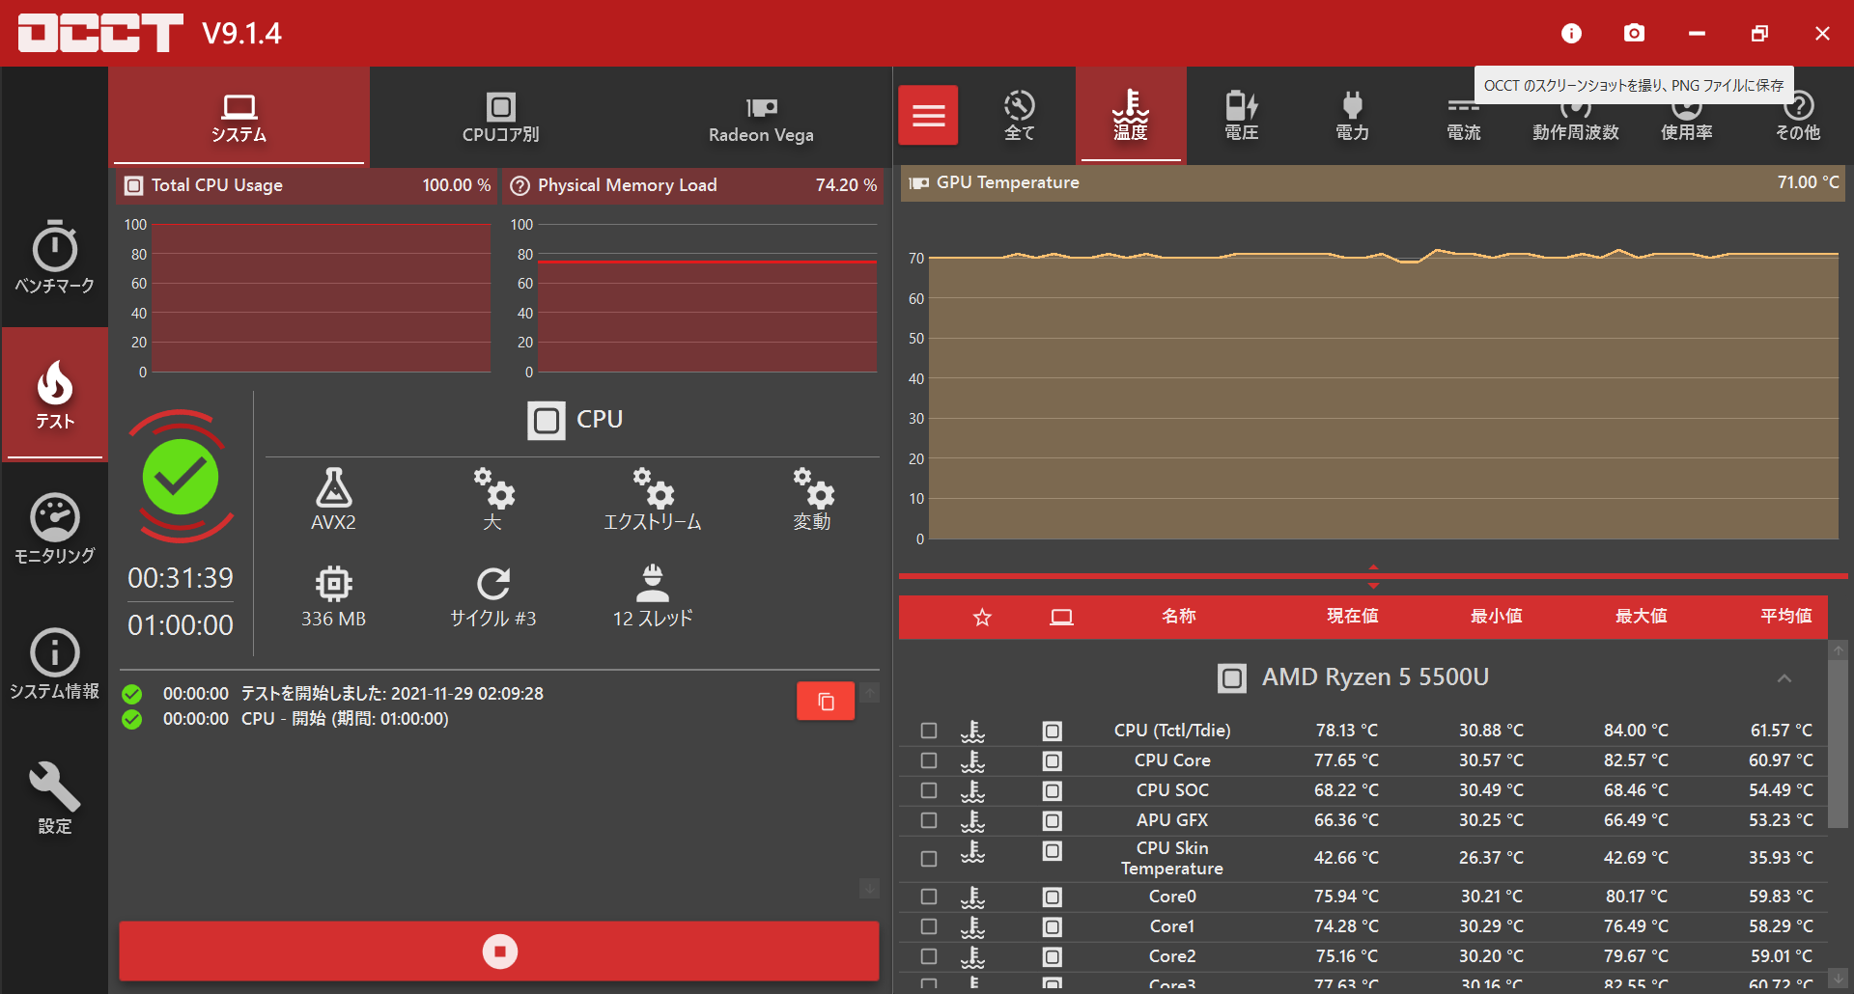Click the monitor column header icon
This screenshot has height=994, width=1854.
[1061, 617]
